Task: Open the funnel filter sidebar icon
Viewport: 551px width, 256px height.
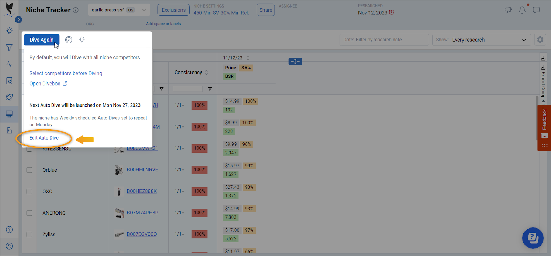Action: click(x=9, y=47)
